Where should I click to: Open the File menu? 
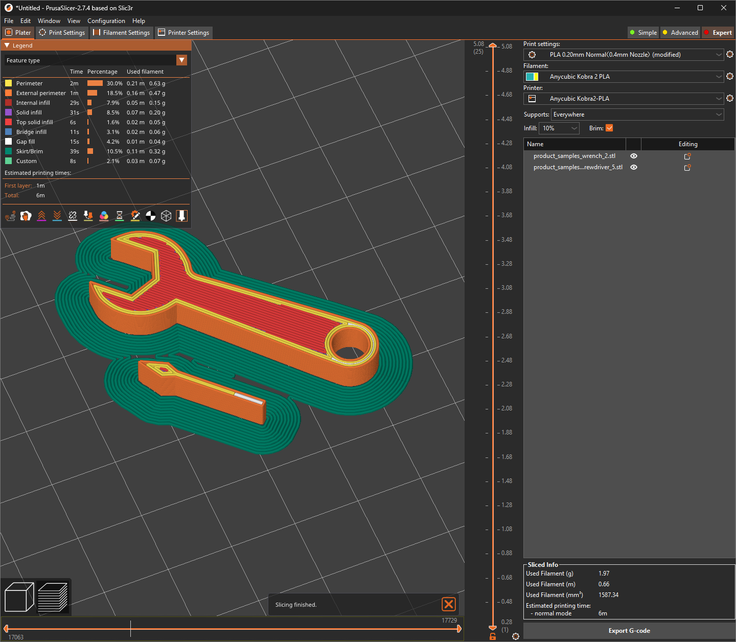[9, 21]
